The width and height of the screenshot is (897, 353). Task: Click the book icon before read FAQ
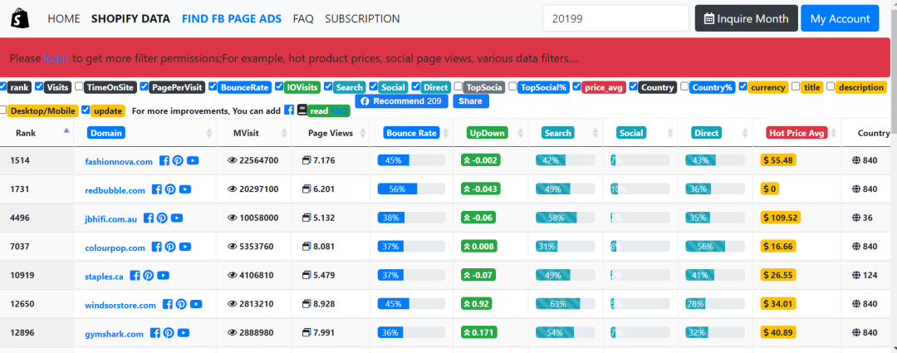[302, 110]
